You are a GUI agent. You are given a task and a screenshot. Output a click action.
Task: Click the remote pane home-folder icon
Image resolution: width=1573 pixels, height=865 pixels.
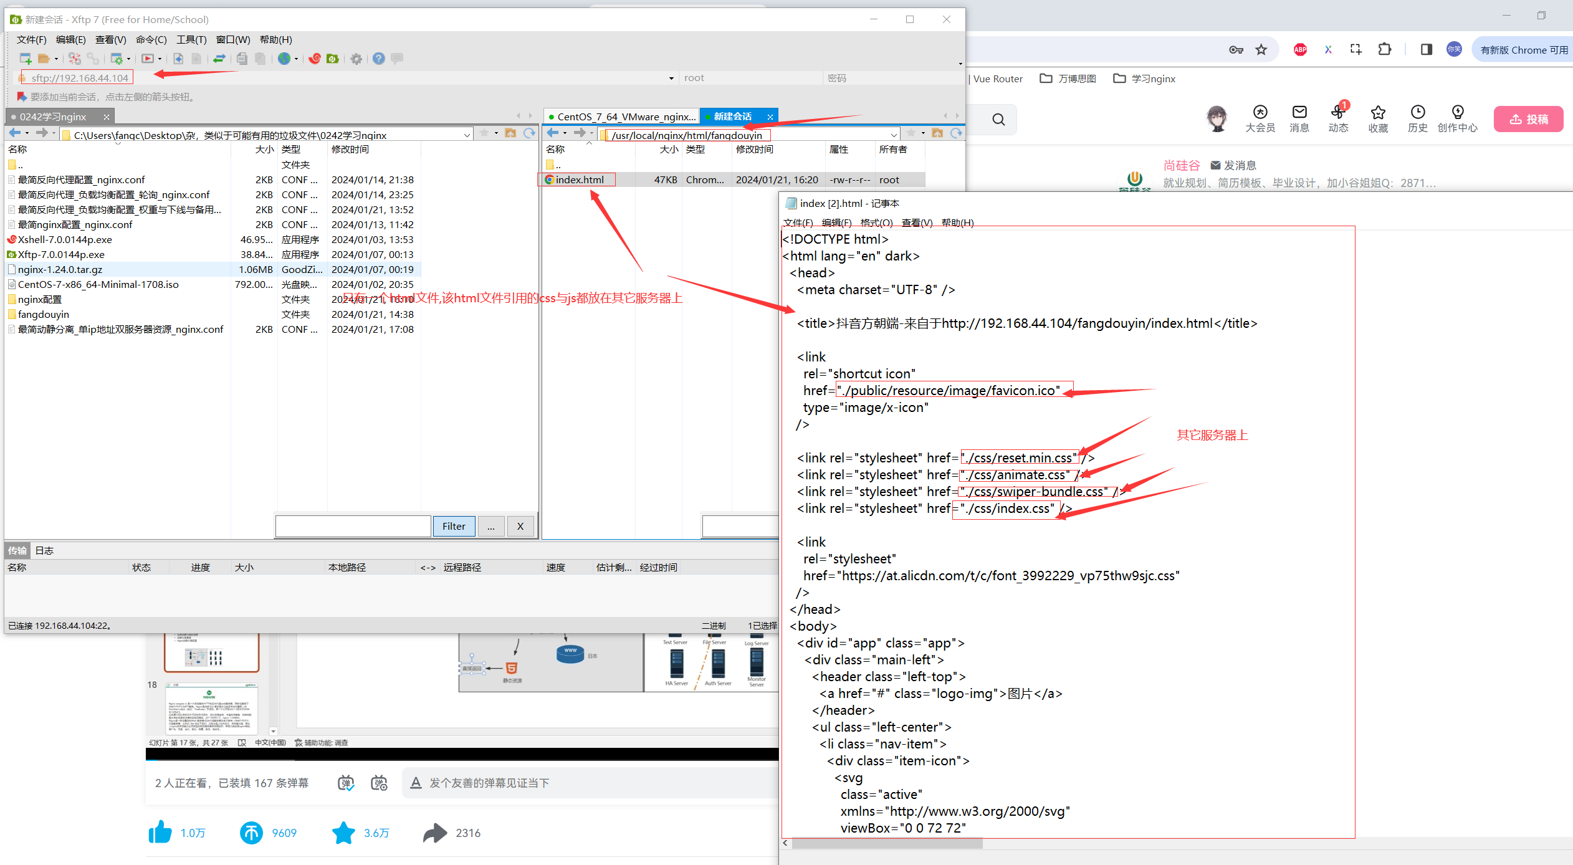click(x=937, y=133)
